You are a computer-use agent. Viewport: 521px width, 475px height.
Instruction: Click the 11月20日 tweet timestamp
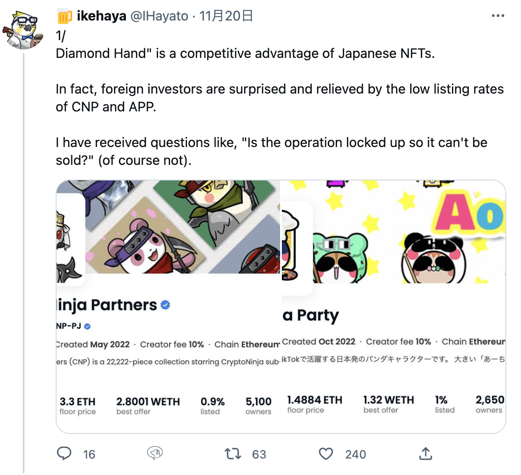click(x=226, y=16)
